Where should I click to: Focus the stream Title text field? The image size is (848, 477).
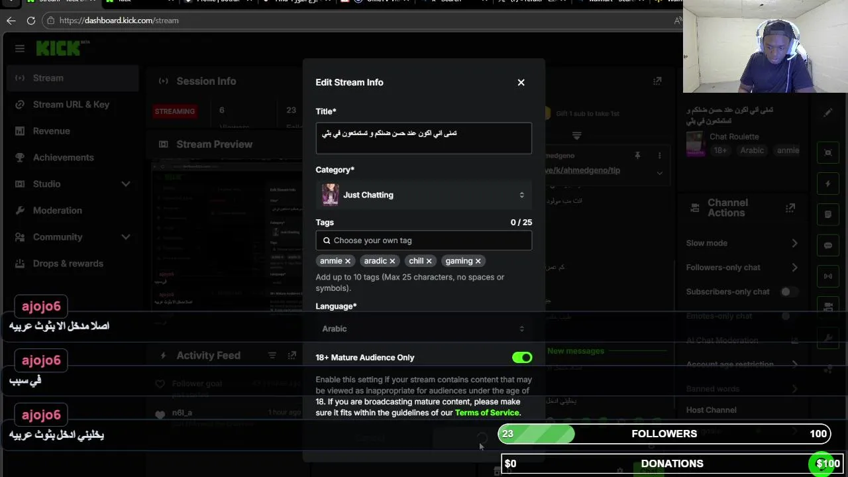424,138
